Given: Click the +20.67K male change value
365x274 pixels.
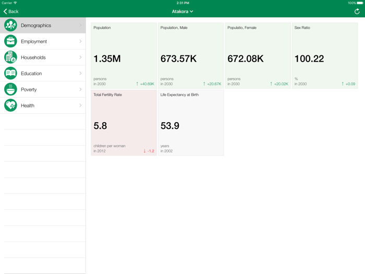Looking at the screenshot, I should pyautogui.click(x=214, y=84).
